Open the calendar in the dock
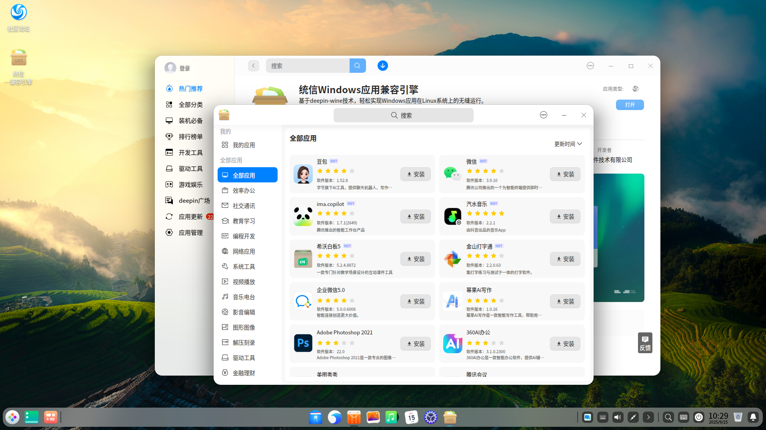The width and height of the screenshot is (766, 430). tap(411, 417)
